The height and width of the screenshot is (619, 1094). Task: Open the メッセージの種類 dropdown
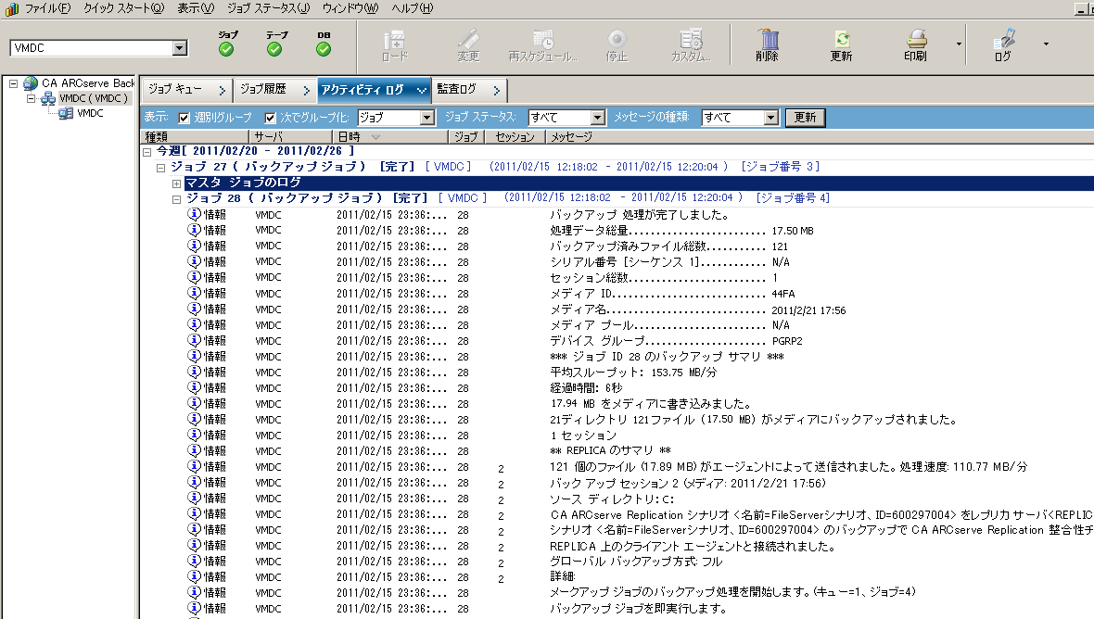[x=771, y=118]
